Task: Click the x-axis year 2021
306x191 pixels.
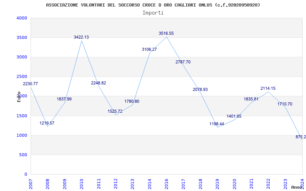Action: click(x=251, y=184)
